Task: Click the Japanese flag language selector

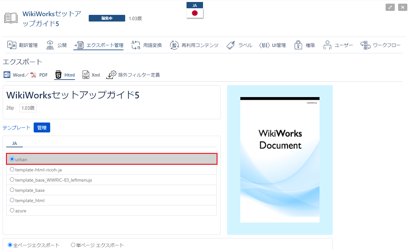Action: coord(195,13)
